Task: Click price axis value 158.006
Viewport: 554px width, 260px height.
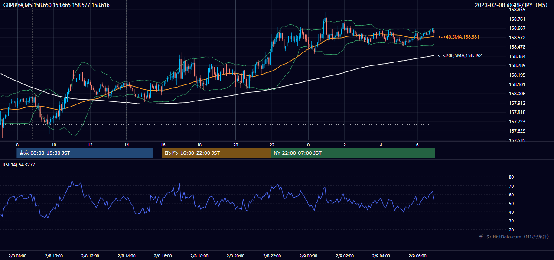Action: click(517, 94)
